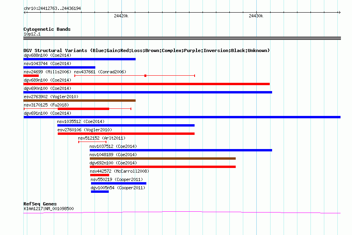Click the 10p12.1 band label
The width and height of the screenshot is (352, 235).
click(32, 34)
